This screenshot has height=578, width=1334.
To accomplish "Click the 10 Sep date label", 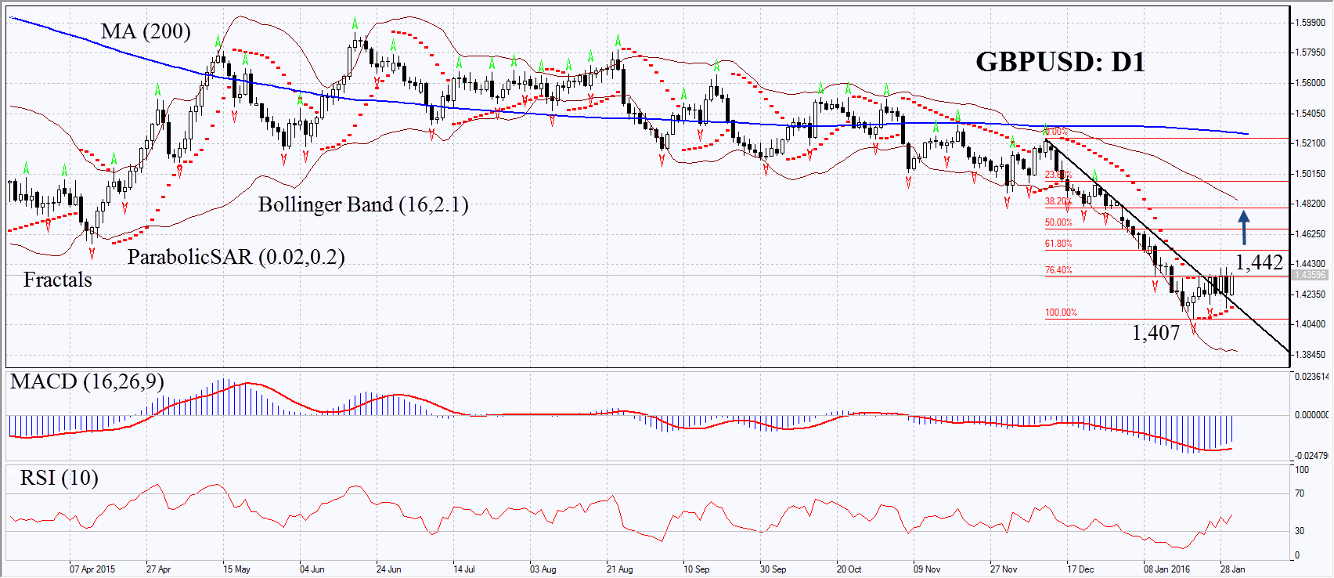I will pos(697,569).
